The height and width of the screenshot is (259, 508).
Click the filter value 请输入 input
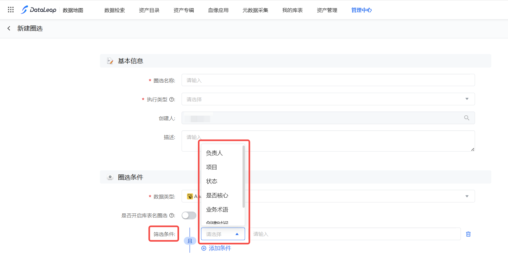355,234
